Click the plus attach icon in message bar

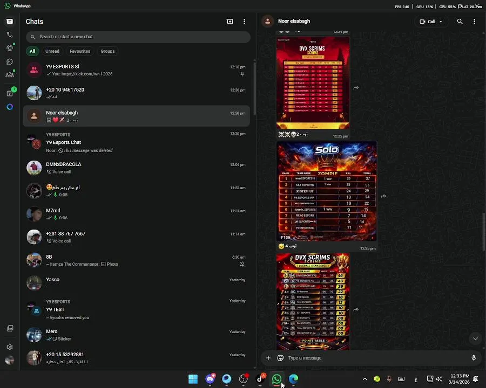pos(268,358)
